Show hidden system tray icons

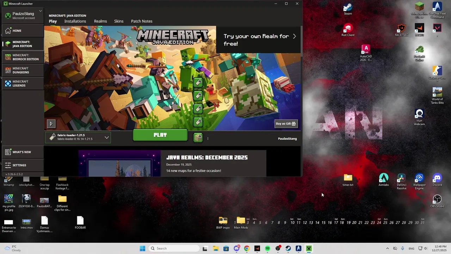tap(387, 248)
